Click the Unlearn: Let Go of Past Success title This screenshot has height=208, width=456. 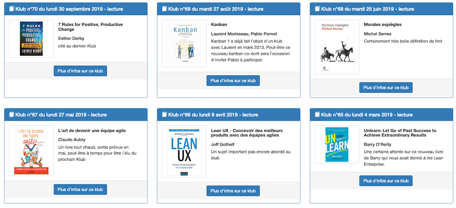400,133
